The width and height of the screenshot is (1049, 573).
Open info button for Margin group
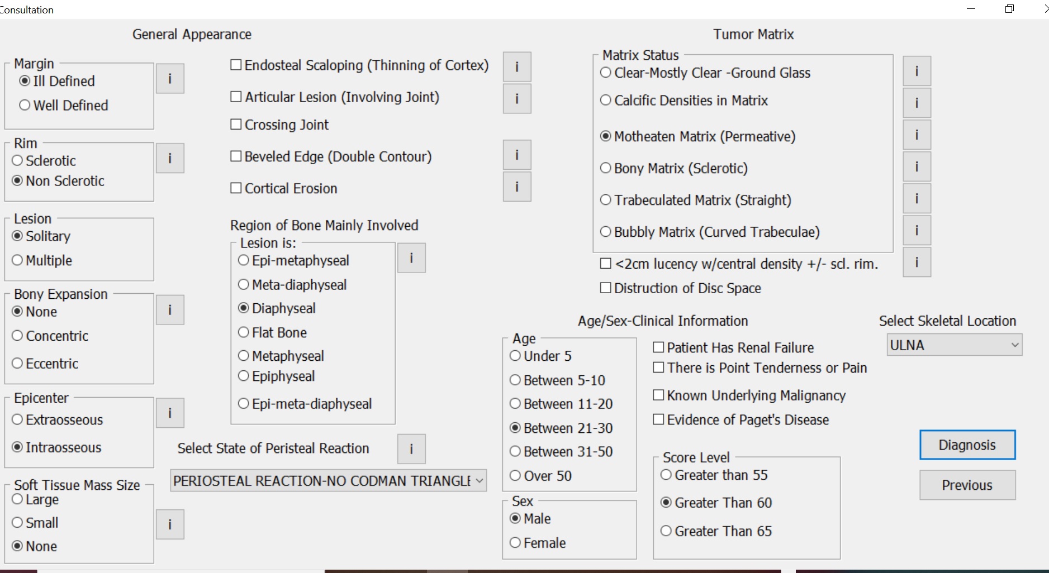point(170,79)
